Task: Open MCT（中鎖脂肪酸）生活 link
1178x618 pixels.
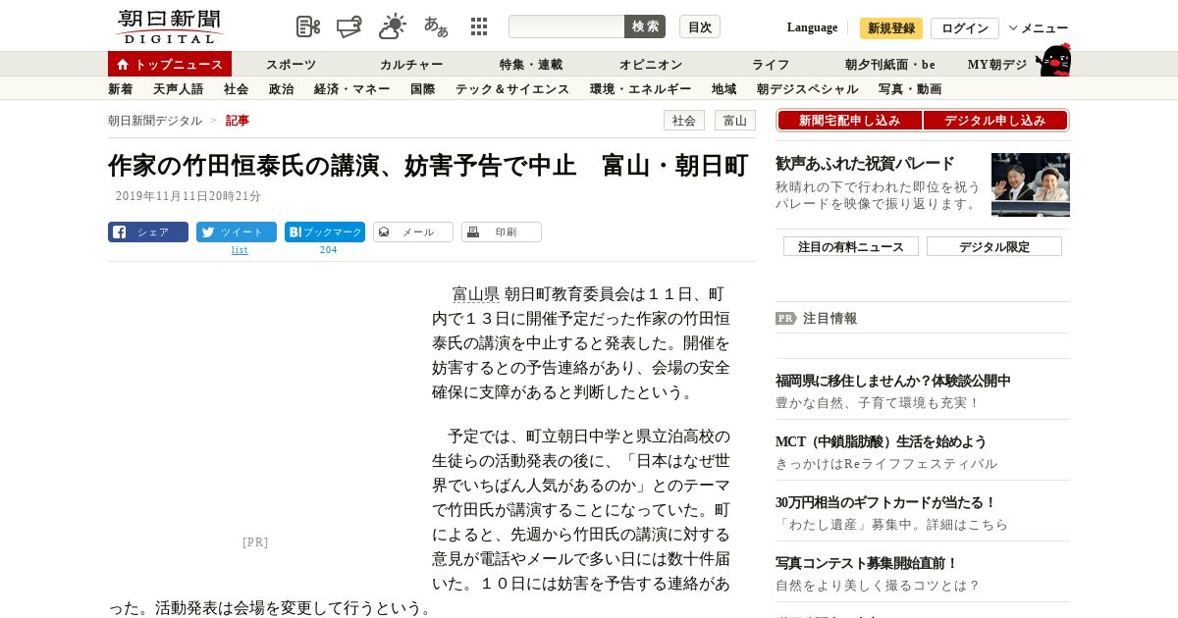Action: pos(881,441)
